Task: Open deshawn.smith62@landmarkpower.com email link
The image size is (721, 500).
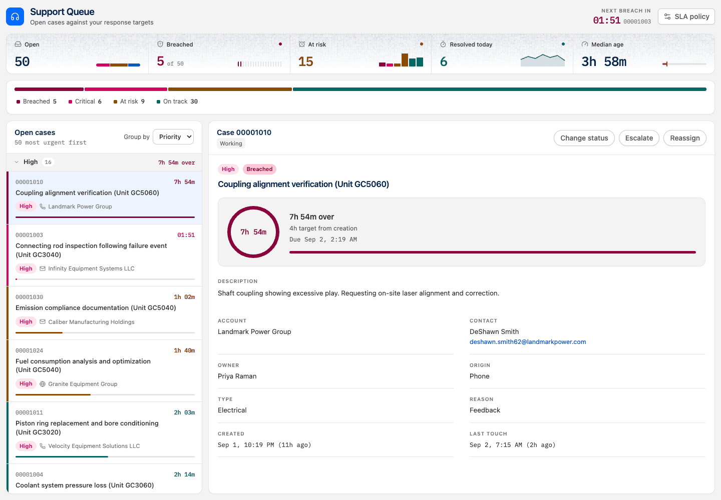Action: pyautogui.click(x=528, y=342)
